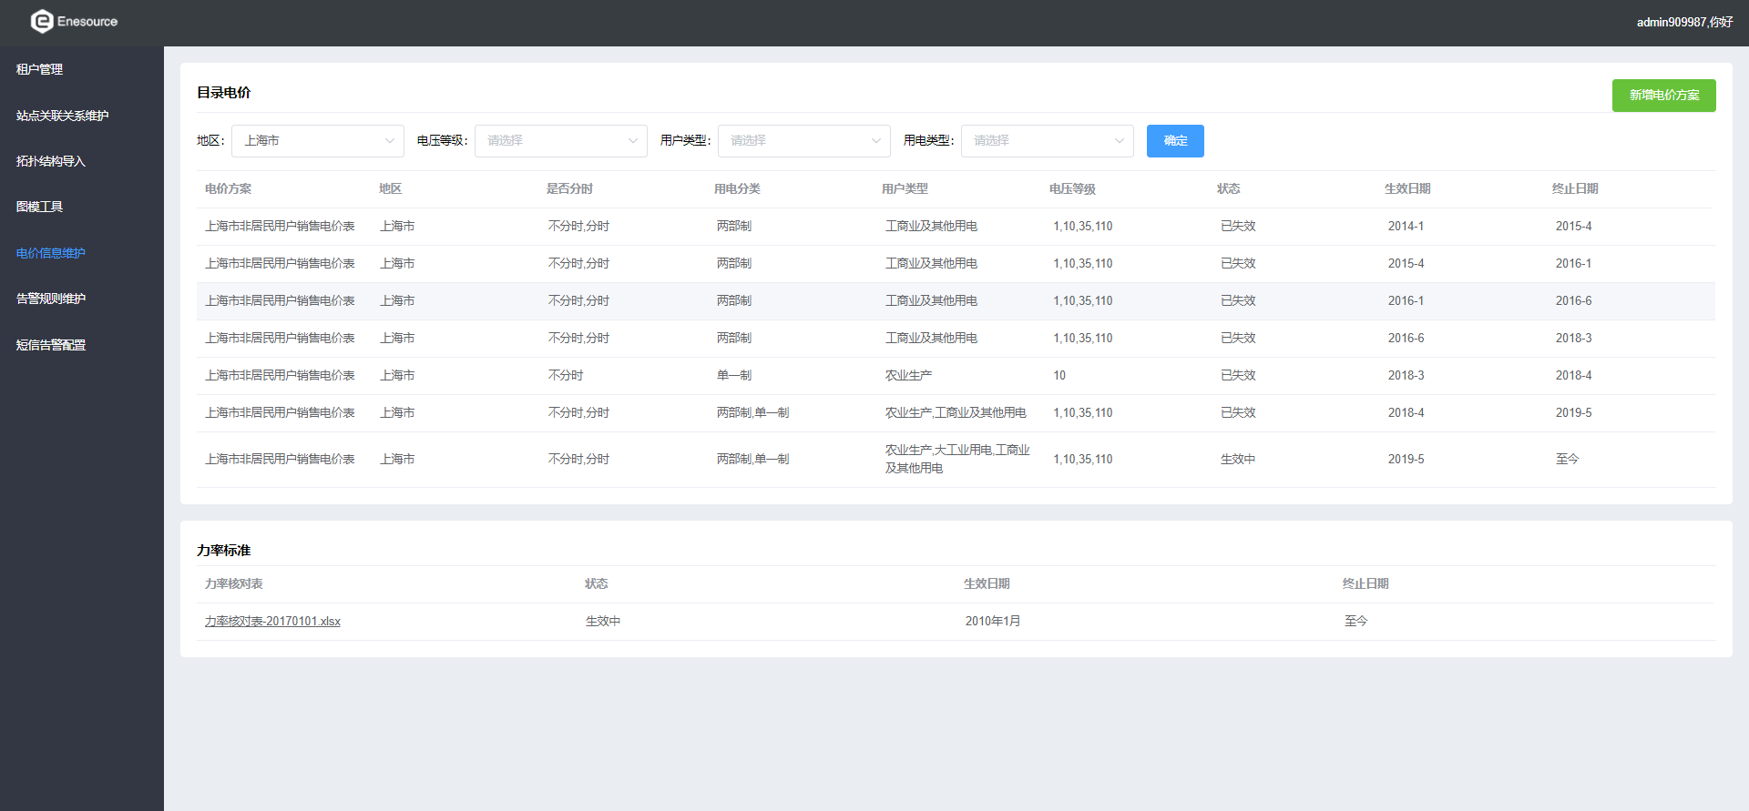Click 是否分时 column header

point(569,188)
